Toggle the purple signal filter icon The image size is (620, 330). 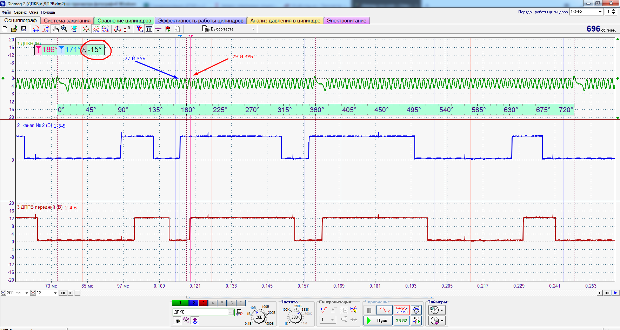tap(186, 321)
